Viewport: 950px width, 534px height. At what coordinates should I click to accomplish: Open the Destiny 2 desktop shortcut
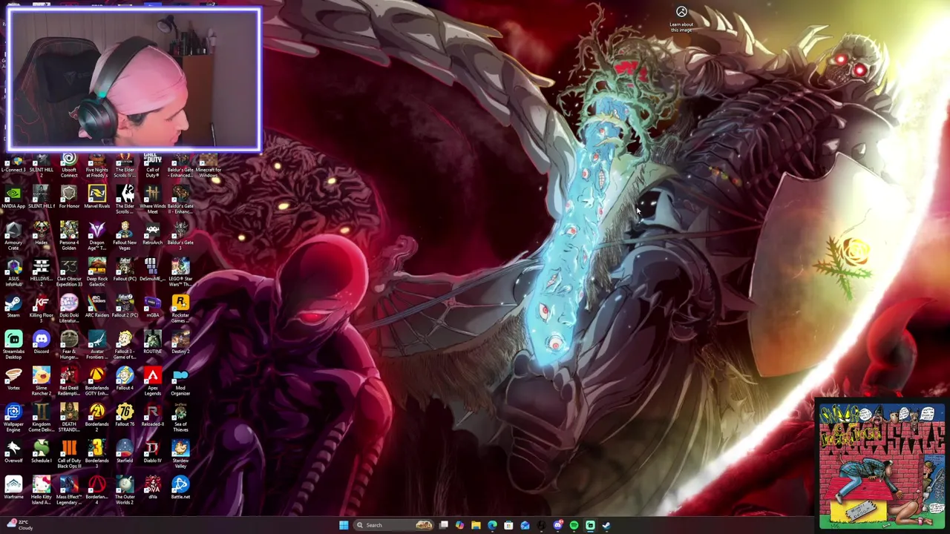(180, 343)
